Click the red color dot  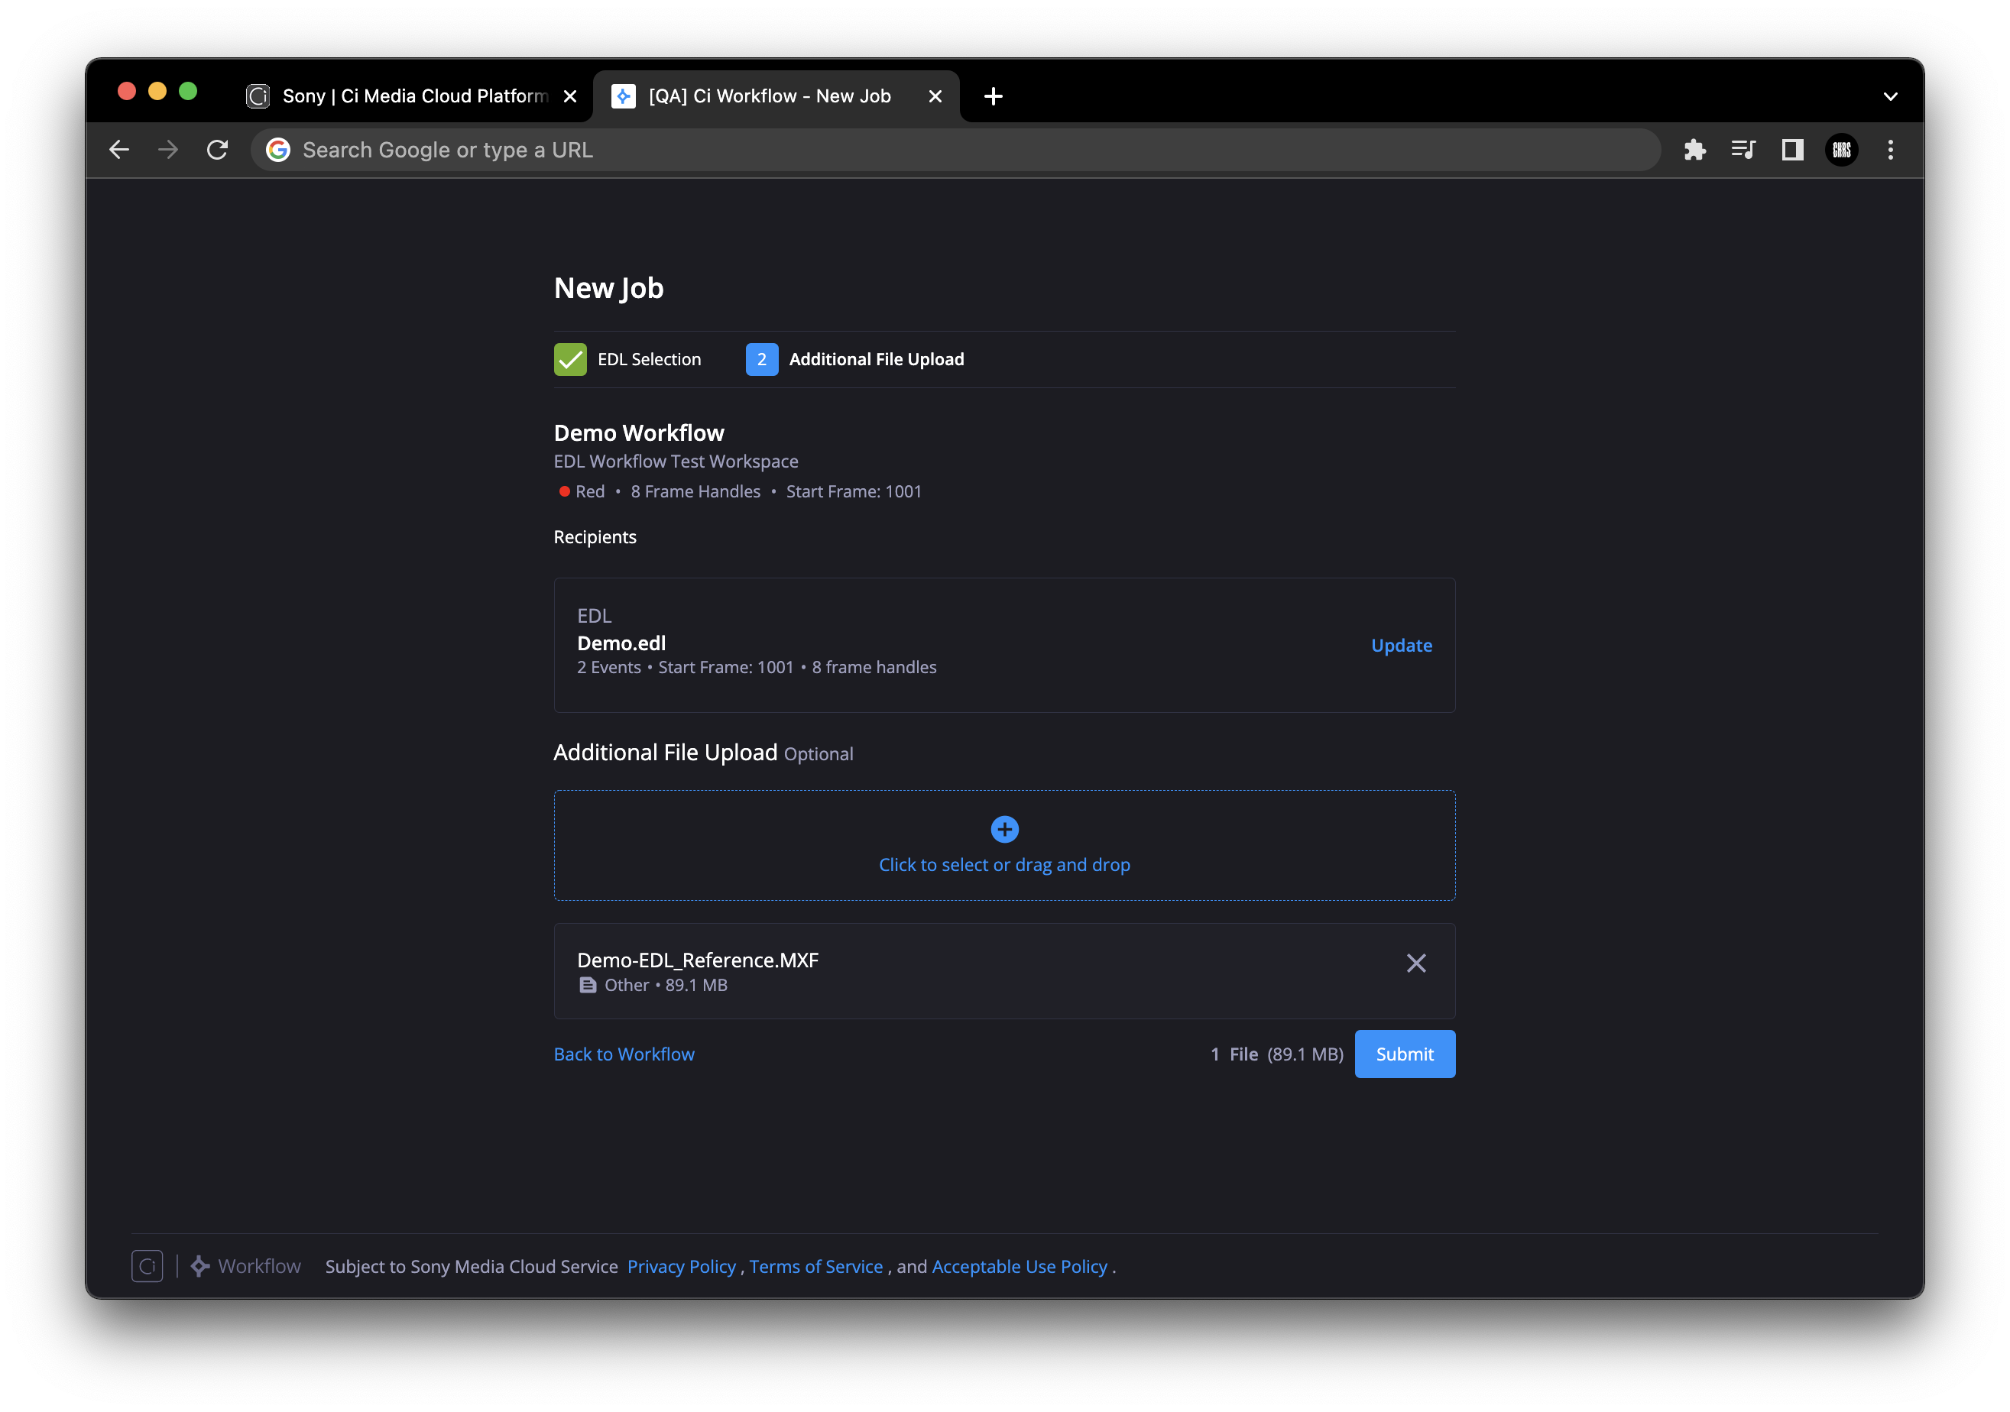565,491
